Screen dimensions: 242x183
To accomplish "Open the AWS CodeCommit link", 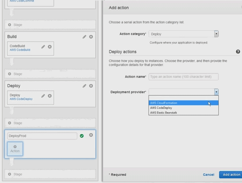I will coord(22,1).
